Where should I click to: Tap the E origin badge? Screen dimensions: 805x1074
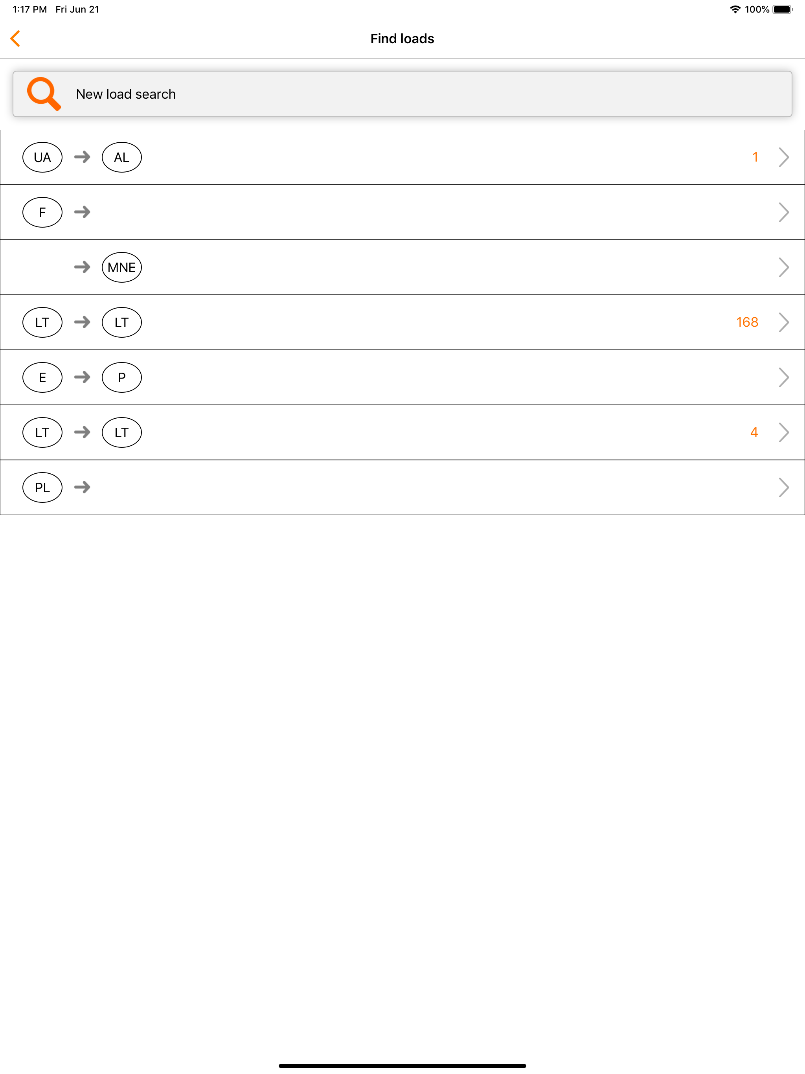point(42,377)
